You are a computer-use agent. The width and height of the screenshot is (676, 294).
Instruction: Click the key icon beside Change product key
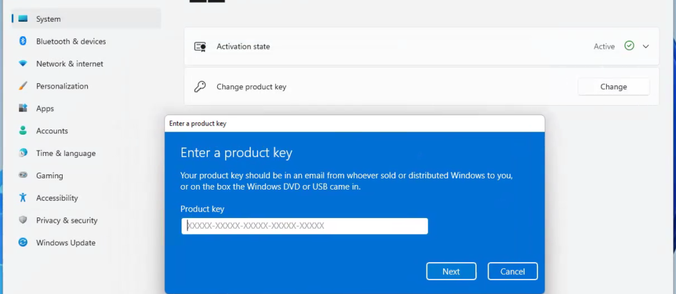point(200,87)
